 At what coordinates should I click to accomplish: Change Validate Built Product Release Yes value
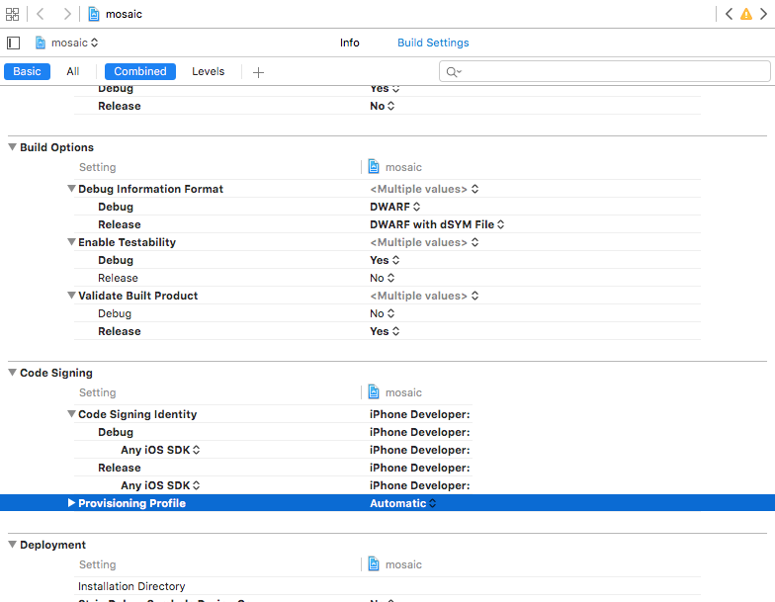coord(385,331)
